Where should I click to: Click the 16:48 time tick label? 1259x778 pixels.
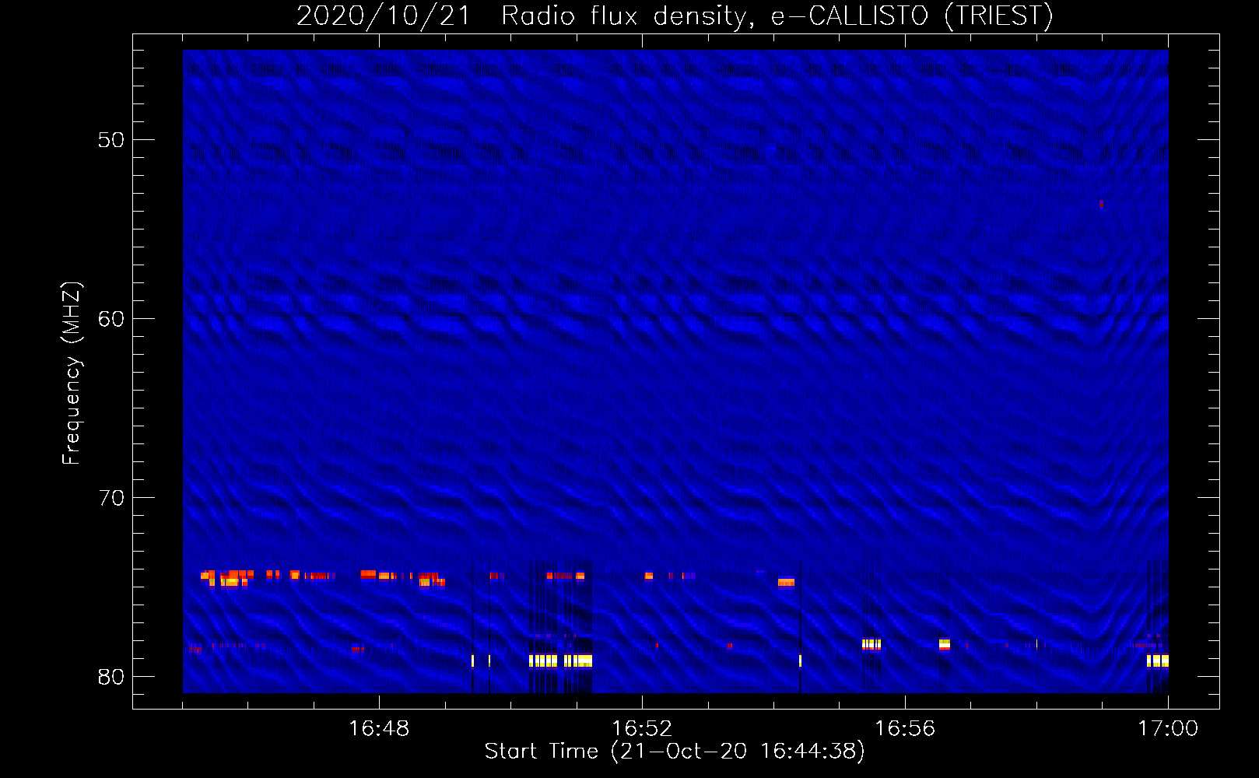point(379,729)
